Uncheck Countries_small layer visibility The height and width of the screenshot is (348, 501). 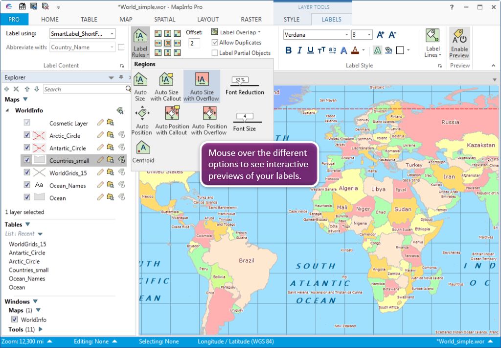(x=27, y=160)
